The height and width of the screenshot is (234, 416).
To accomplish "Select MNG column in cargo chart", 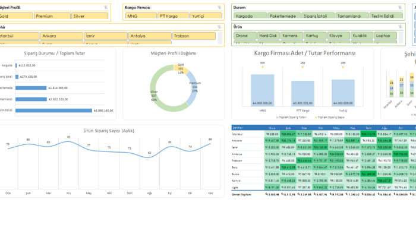I will [263, 90].
